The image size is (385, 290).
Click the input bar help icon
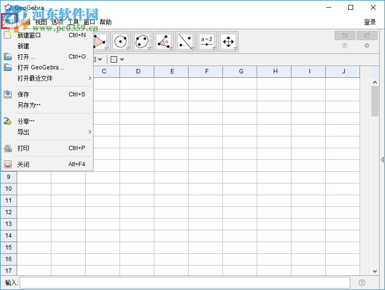[x=361, y=283]
